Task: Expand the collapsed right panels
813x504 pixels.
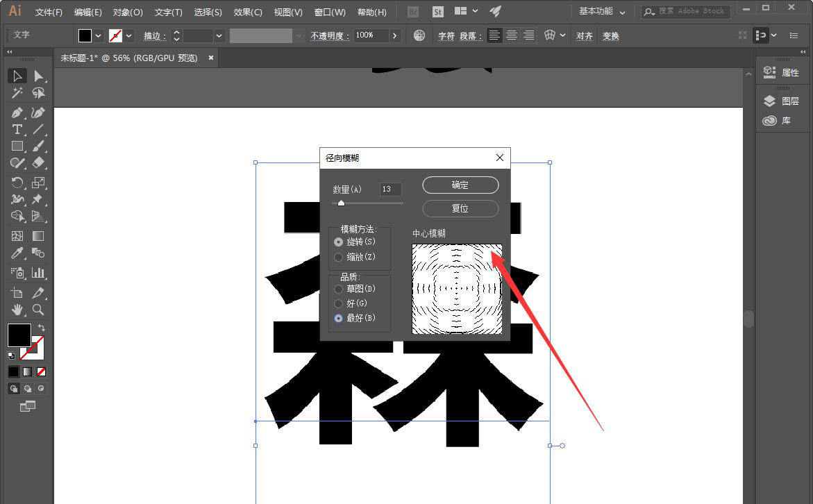Action: tap(803, 52)
